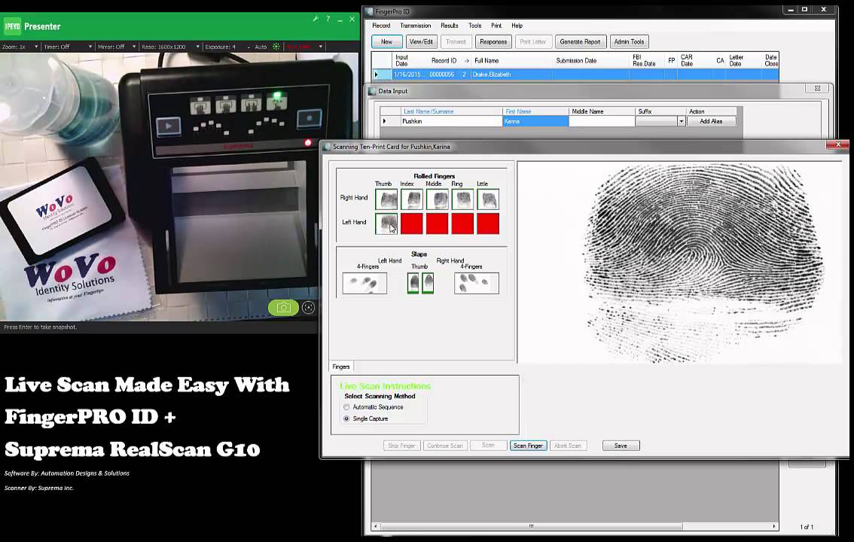Image resolution: width=854 pixels, height=542 pixels.
Task: Open the left Thumb slap image
Action: pos(413,283)
